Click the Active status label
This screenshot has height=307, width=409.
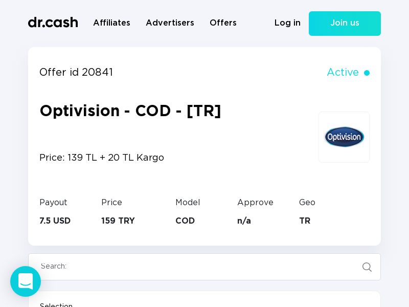(343, 73)
